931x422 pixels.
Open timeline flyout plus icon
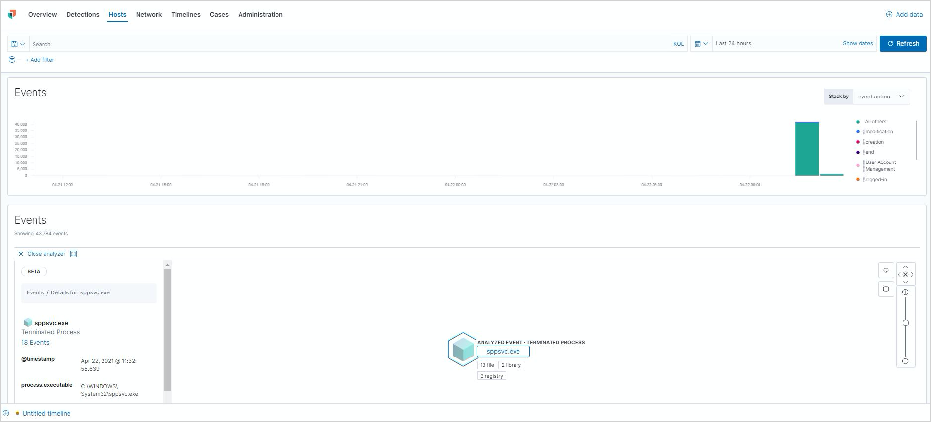coord(6,413)
